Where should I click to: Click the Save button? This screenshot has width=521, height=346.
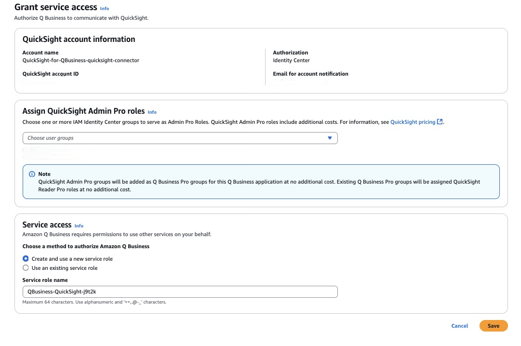pyautogui.click(x=494, y=326)
